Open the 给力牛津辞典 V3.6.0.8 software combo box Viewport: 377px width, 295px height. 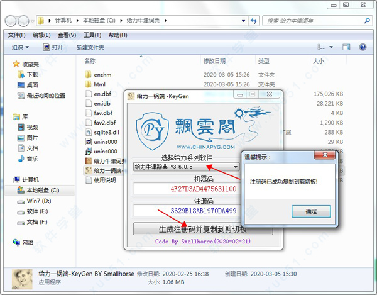(x=187, y=167)
